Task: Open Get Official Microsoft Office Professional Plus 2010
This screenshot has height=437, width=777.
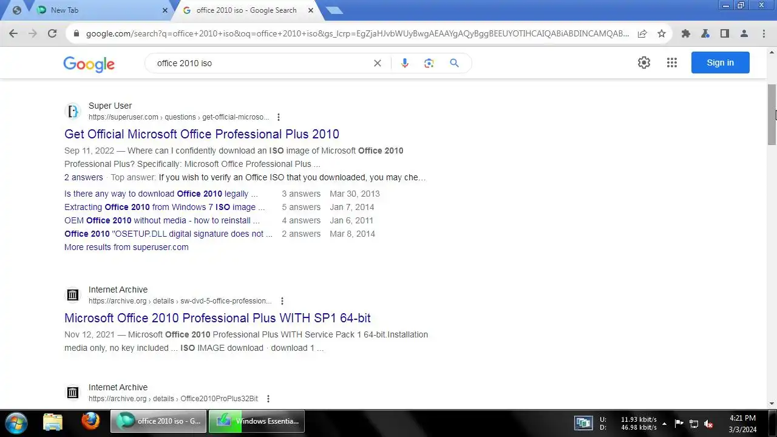Action: [x=202, y=134]
